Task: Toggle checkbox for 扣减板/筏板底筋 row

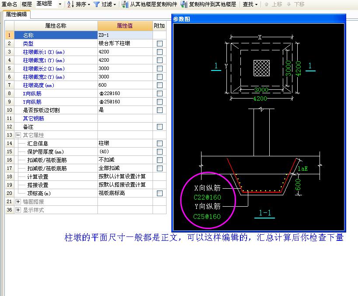Action: tap(160, 168)
